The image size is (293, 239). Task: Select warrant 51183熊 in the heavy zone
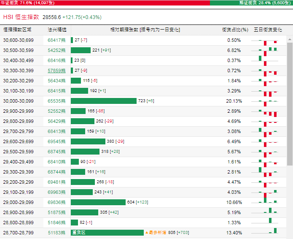tap(56, 233)
